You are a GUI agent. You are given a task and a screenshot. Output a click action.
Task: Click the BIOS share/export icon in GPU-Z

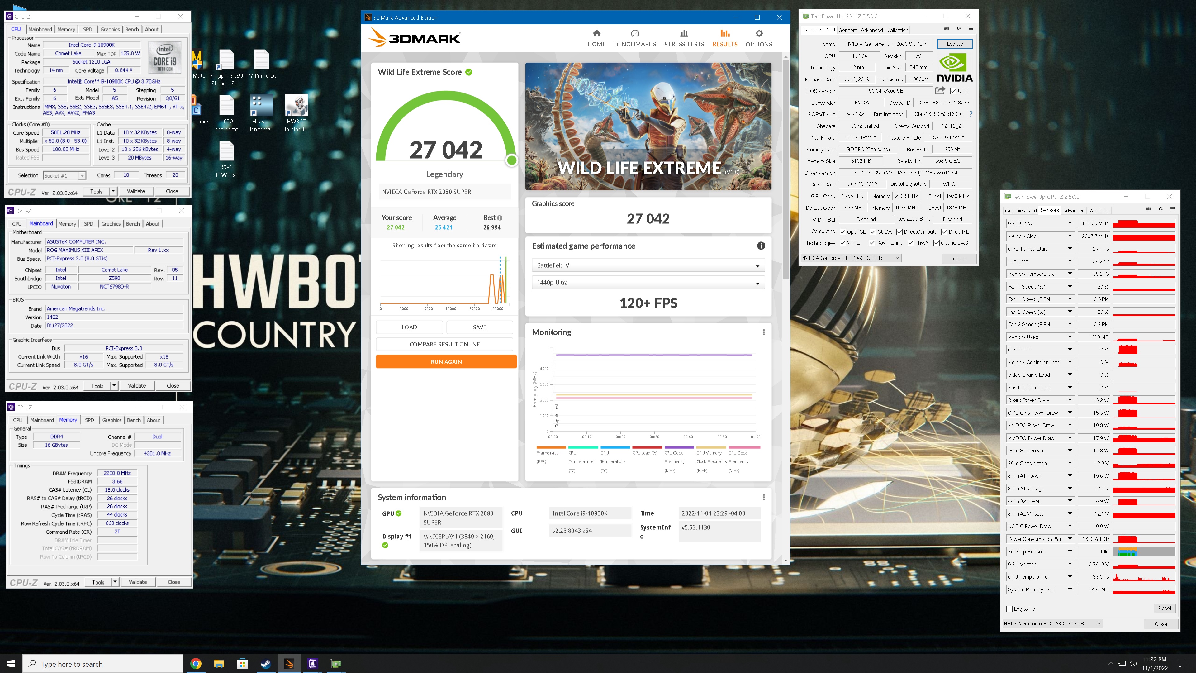tap(940, 91)
